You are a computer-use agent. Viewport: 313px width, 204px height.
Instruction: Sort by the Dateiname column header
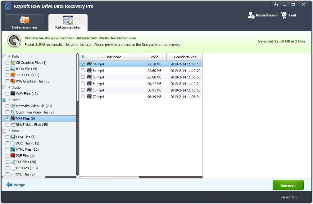pyautogui.click(x=114, y=57)
